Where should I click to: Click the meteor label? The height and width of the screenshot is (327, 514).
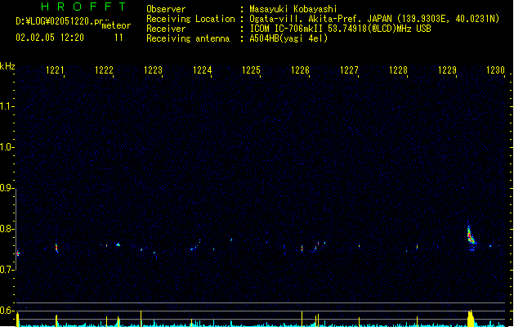116,25
